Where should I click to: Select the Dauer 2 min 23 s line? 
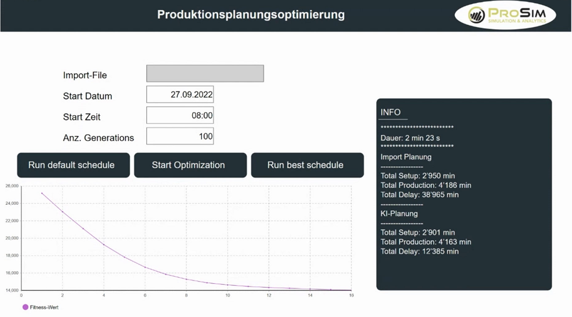tap(410, 138)
